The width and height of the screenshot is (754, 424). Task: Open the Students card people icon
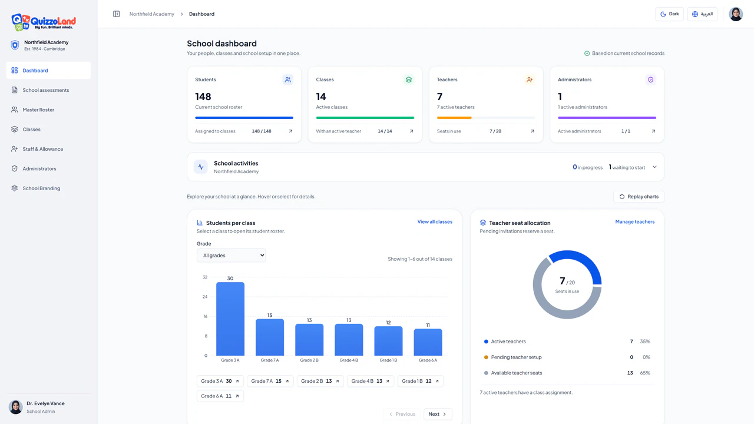click(287, 79)
